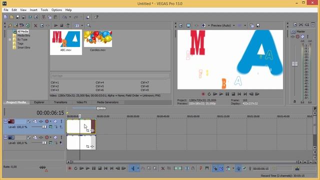320x180 pixels.
Task: Click Copy Snapshot to Clipboard icon in preview
Action: point(252,25)
